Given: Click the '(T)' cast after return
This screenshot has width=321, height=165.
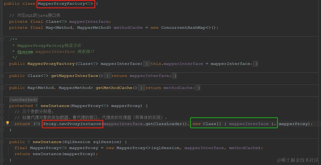Looking at the screenshot, I should click(37, 124).
